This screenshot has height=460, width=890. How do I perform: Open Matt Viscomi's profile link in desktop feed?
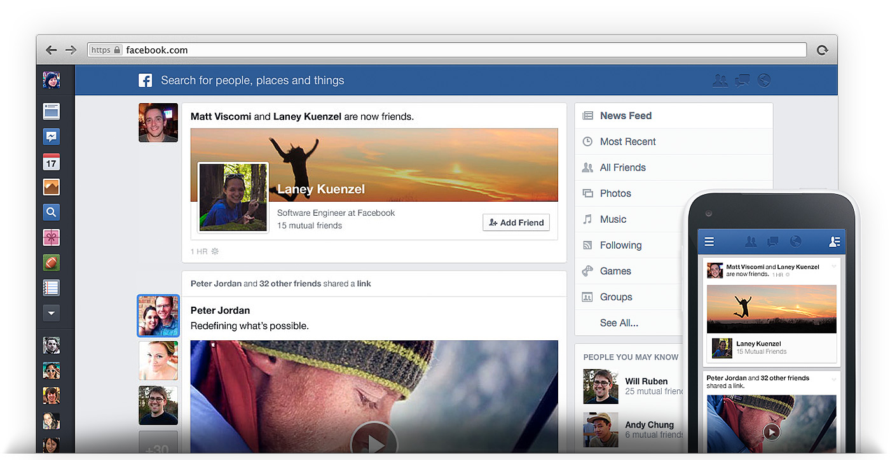point(221,116)
